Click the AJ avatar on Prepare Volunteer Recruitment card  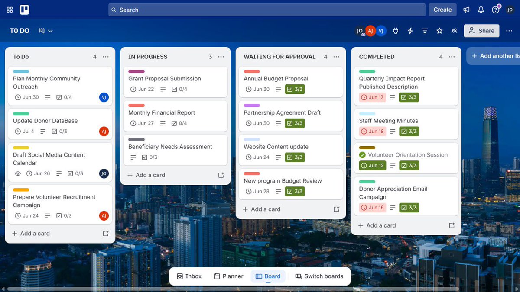coord(104,215)
